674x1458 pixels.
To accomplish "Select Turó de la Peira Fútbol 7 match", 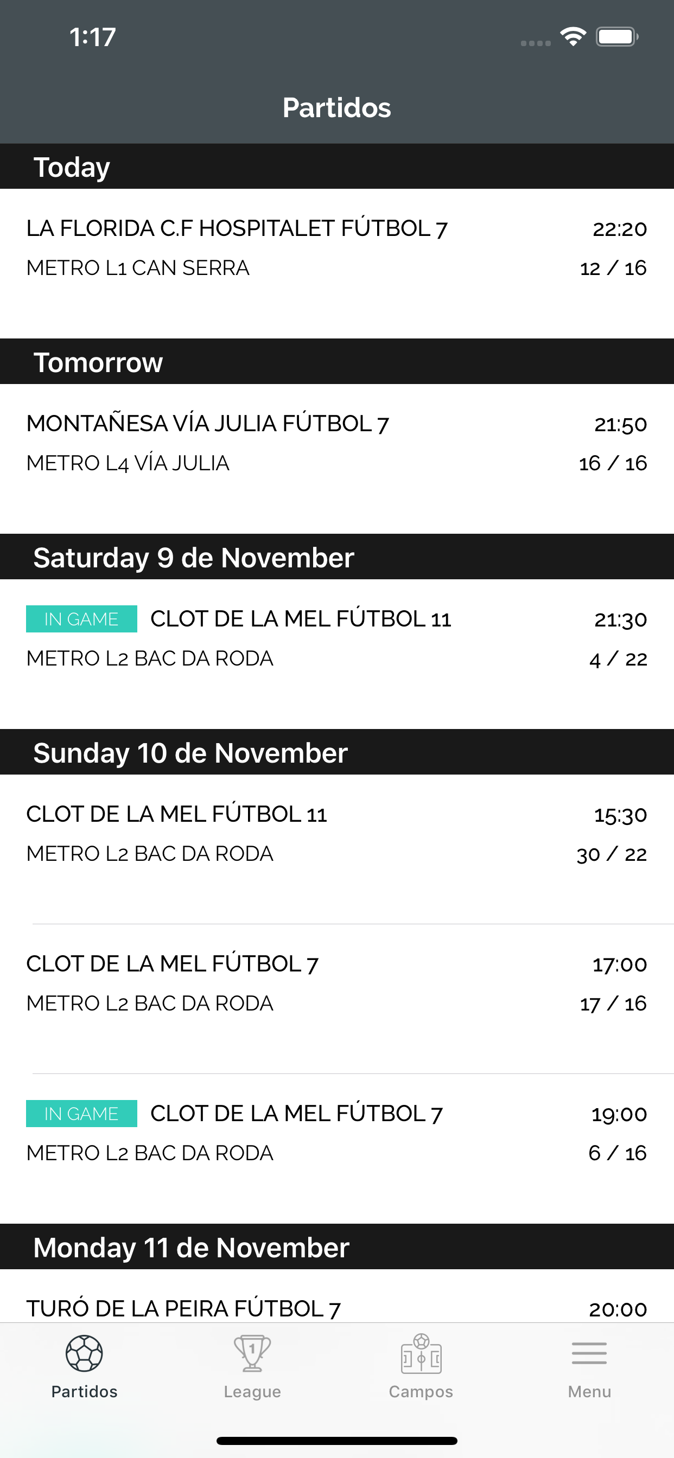I will (x=183, y=1308).
